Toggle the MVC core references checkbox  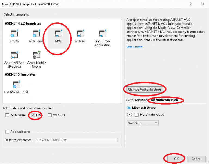[33, 115]
